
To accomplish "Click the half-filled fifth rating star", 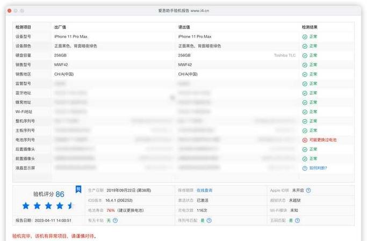I will coord(71,206).
